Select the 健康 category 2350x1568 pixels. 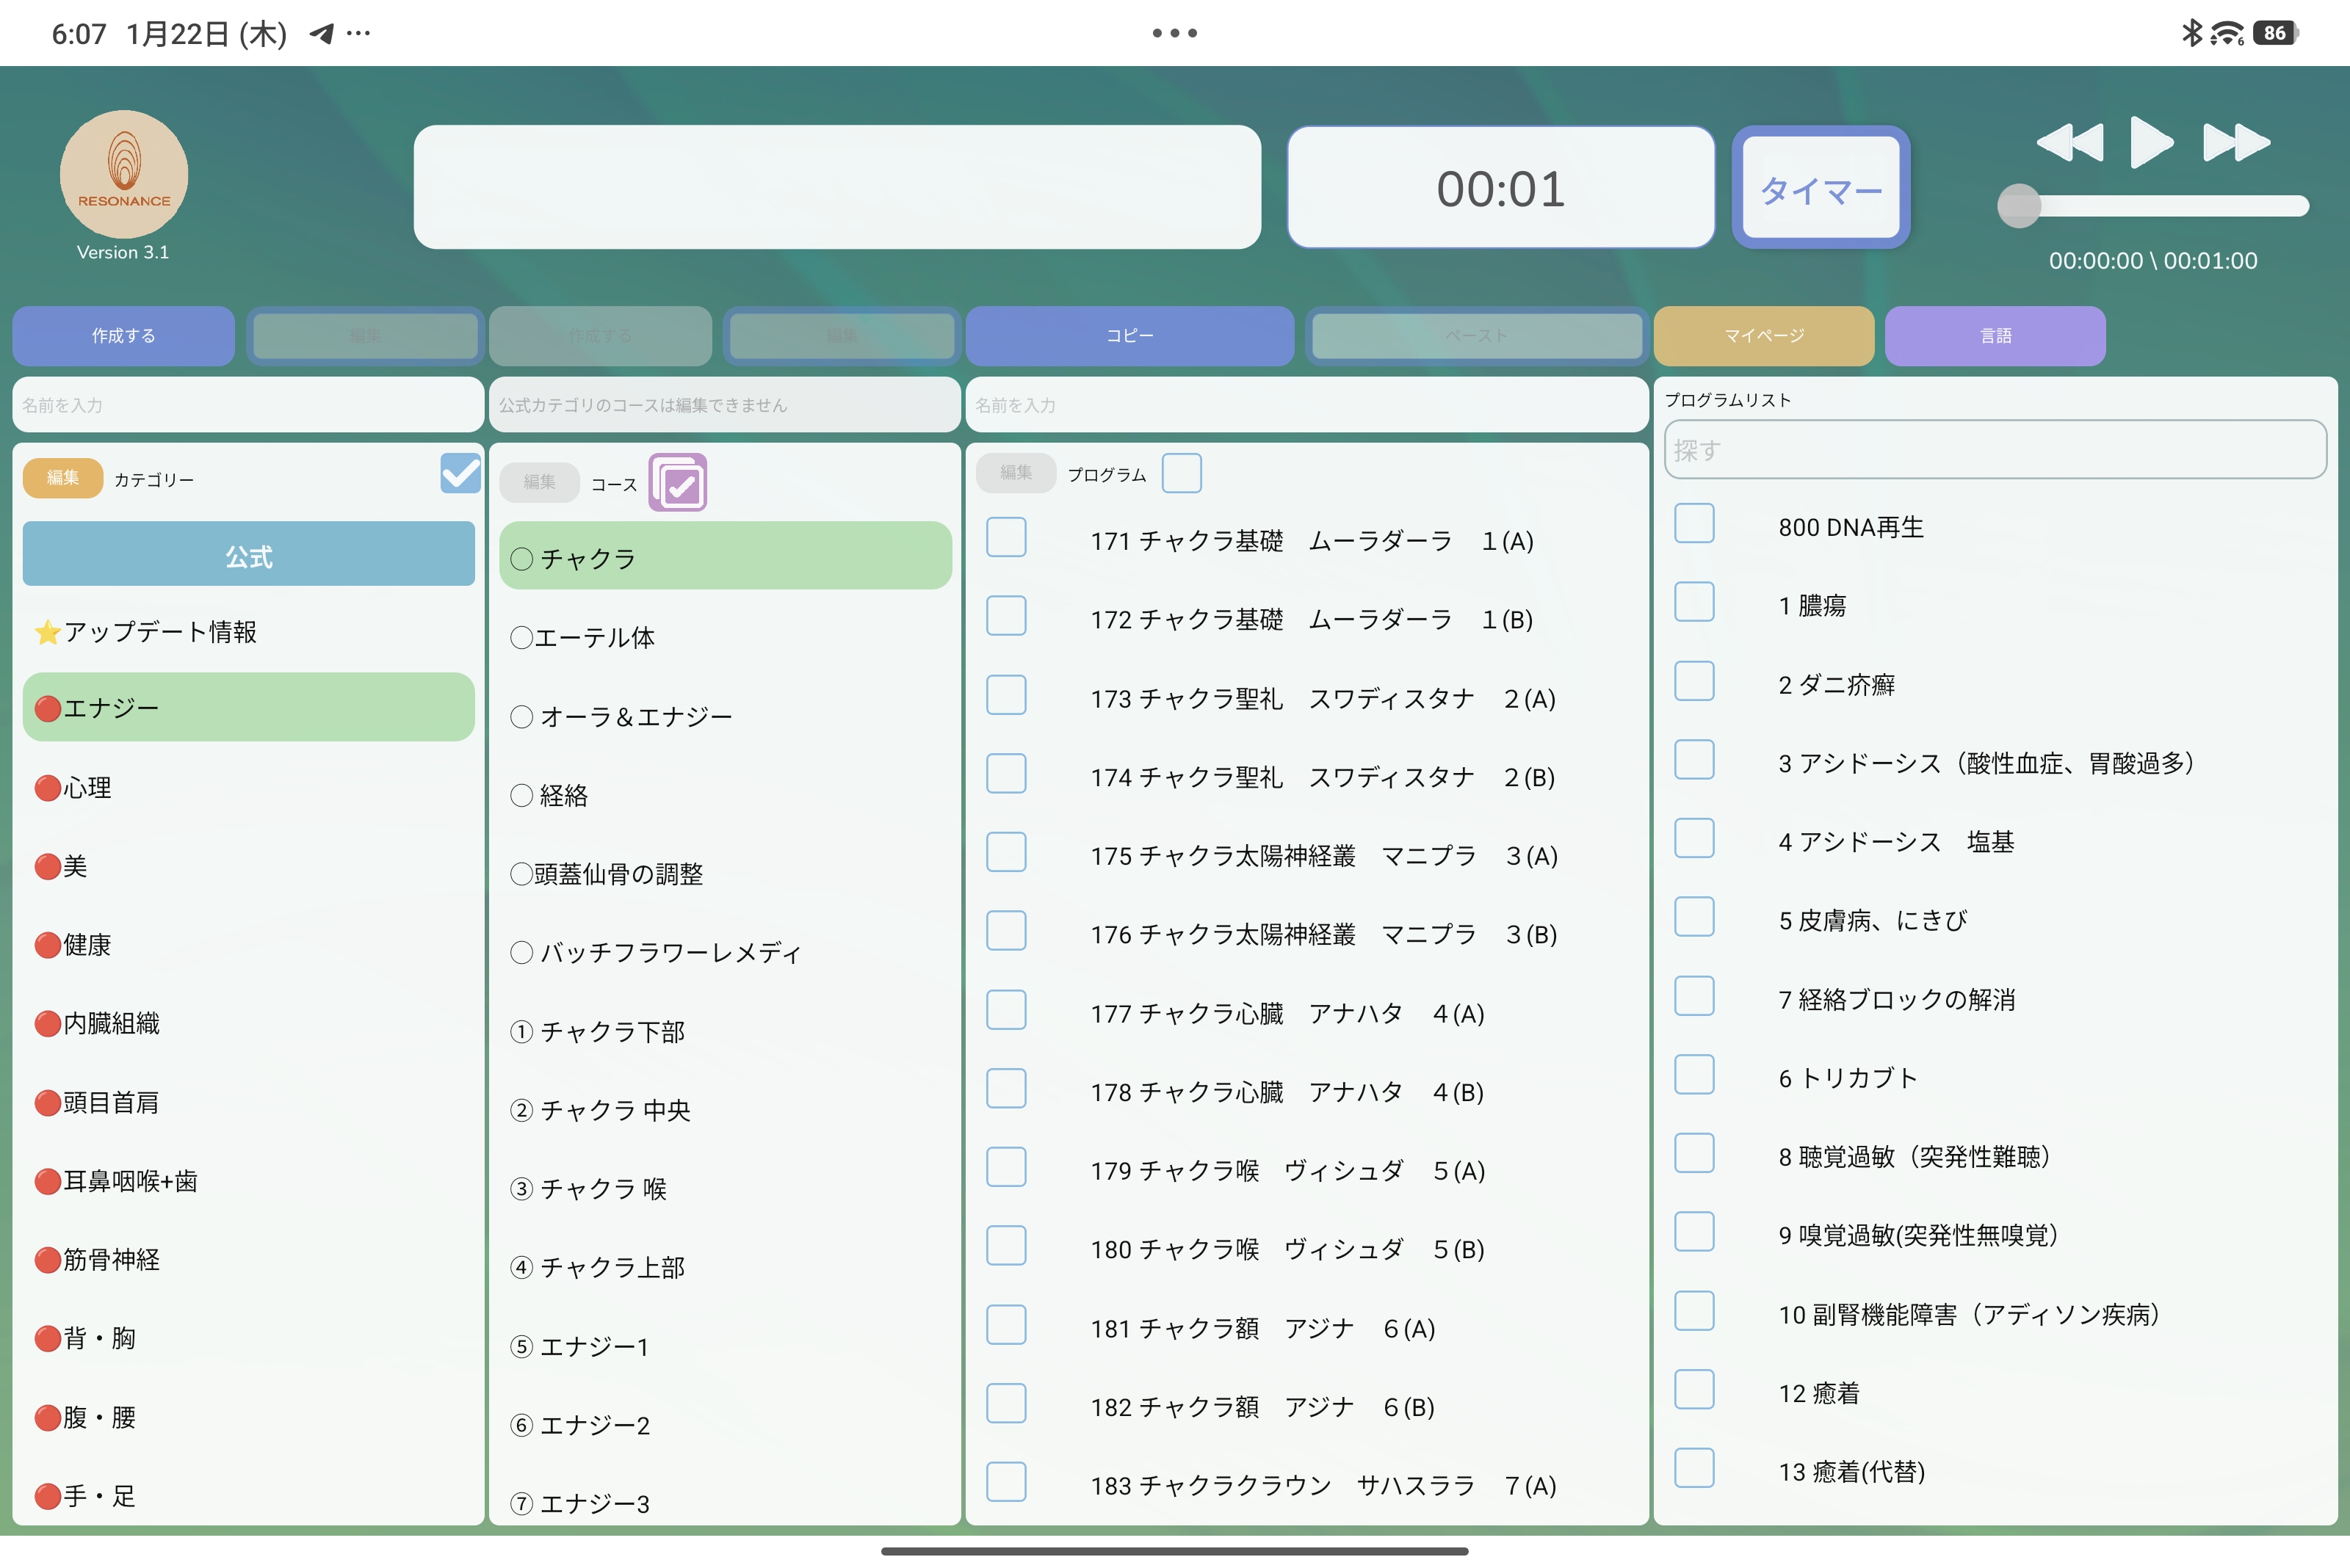248,945
